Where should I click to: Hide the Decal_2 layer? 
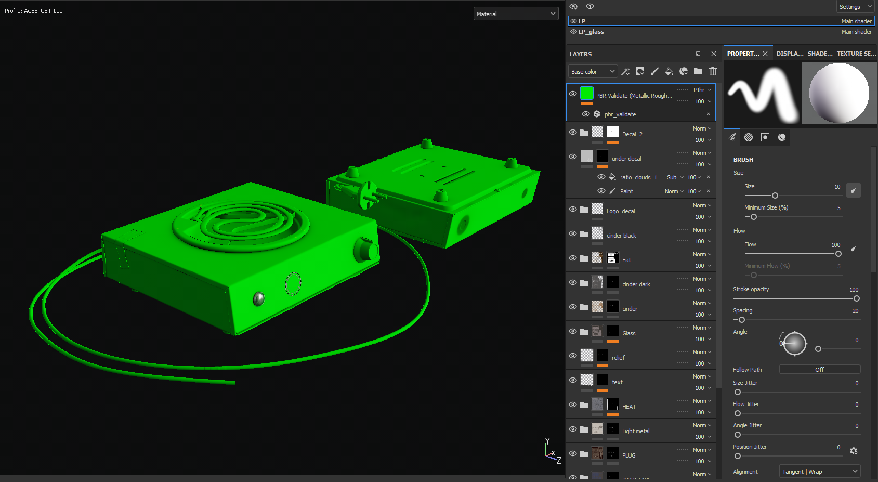click(x=573, y=133)
